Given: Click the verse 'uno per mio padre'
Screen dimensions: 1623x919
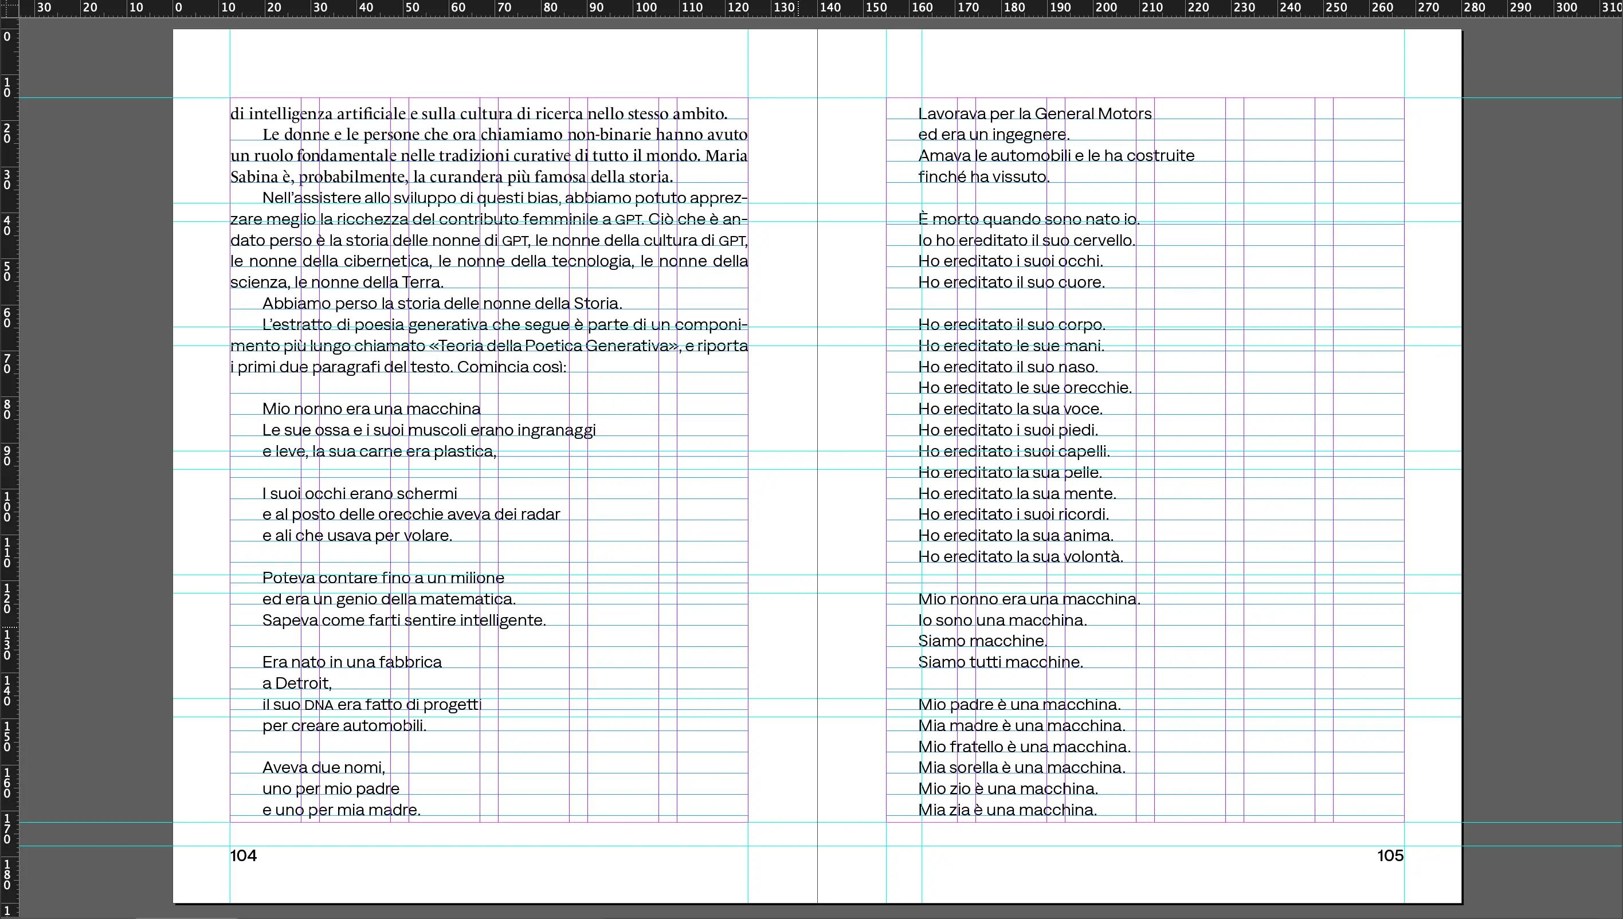Looking at the screenshot, I should 331,788.
